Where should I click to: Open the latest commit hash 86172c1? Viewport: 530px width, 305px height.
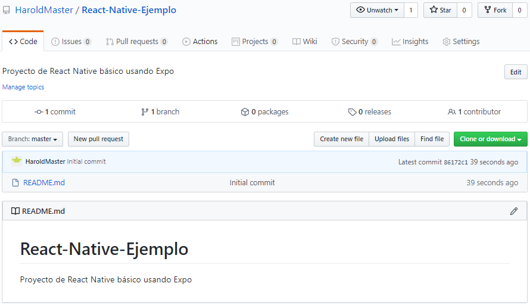coord(456,162)
